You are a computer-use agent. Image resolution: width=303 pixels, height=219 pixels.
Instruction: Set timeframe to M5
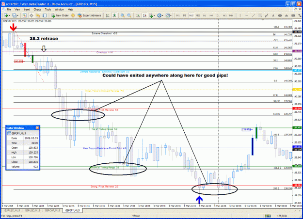(185, 16)
